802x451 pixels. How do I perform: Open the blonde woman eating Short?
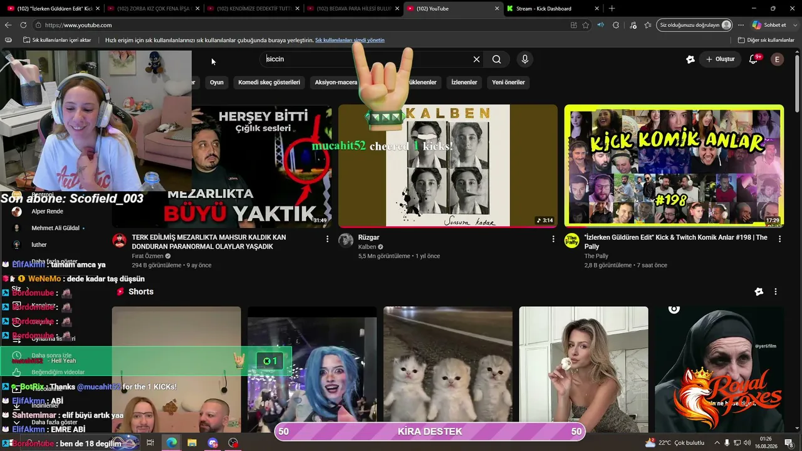[x=583, y=370]
